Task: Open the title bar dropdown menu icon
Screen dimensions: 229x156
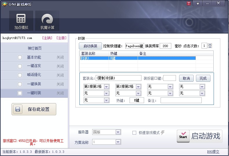Action: pos(198,3)
